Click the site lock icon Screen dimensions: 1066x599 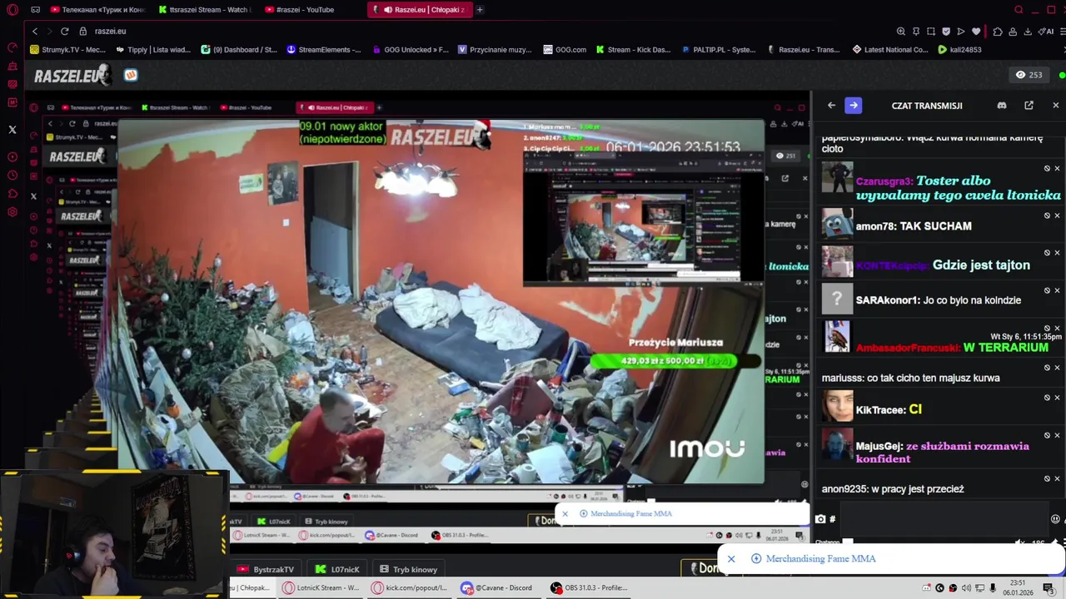coord(82,31)
